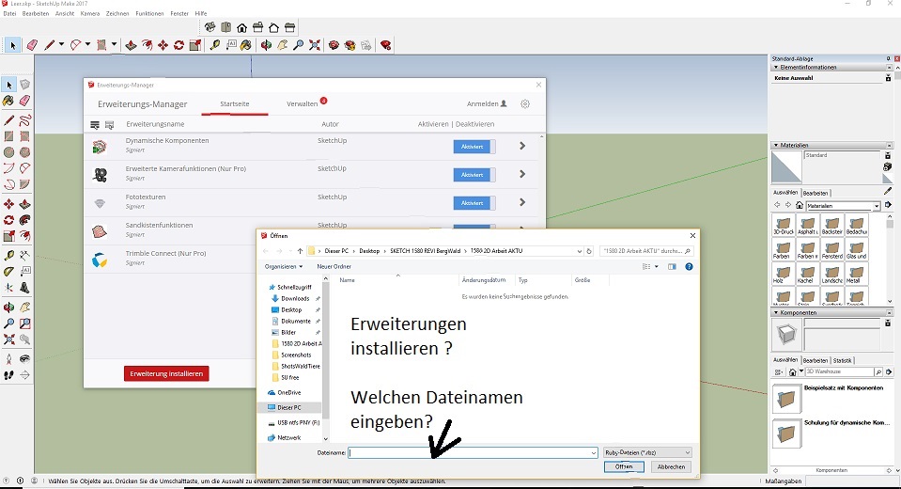The height and width of the screenshot is (489, 901).
Task: Click the Zoom Extents tool
Action: pyautogui.click(x=315, y=45)
